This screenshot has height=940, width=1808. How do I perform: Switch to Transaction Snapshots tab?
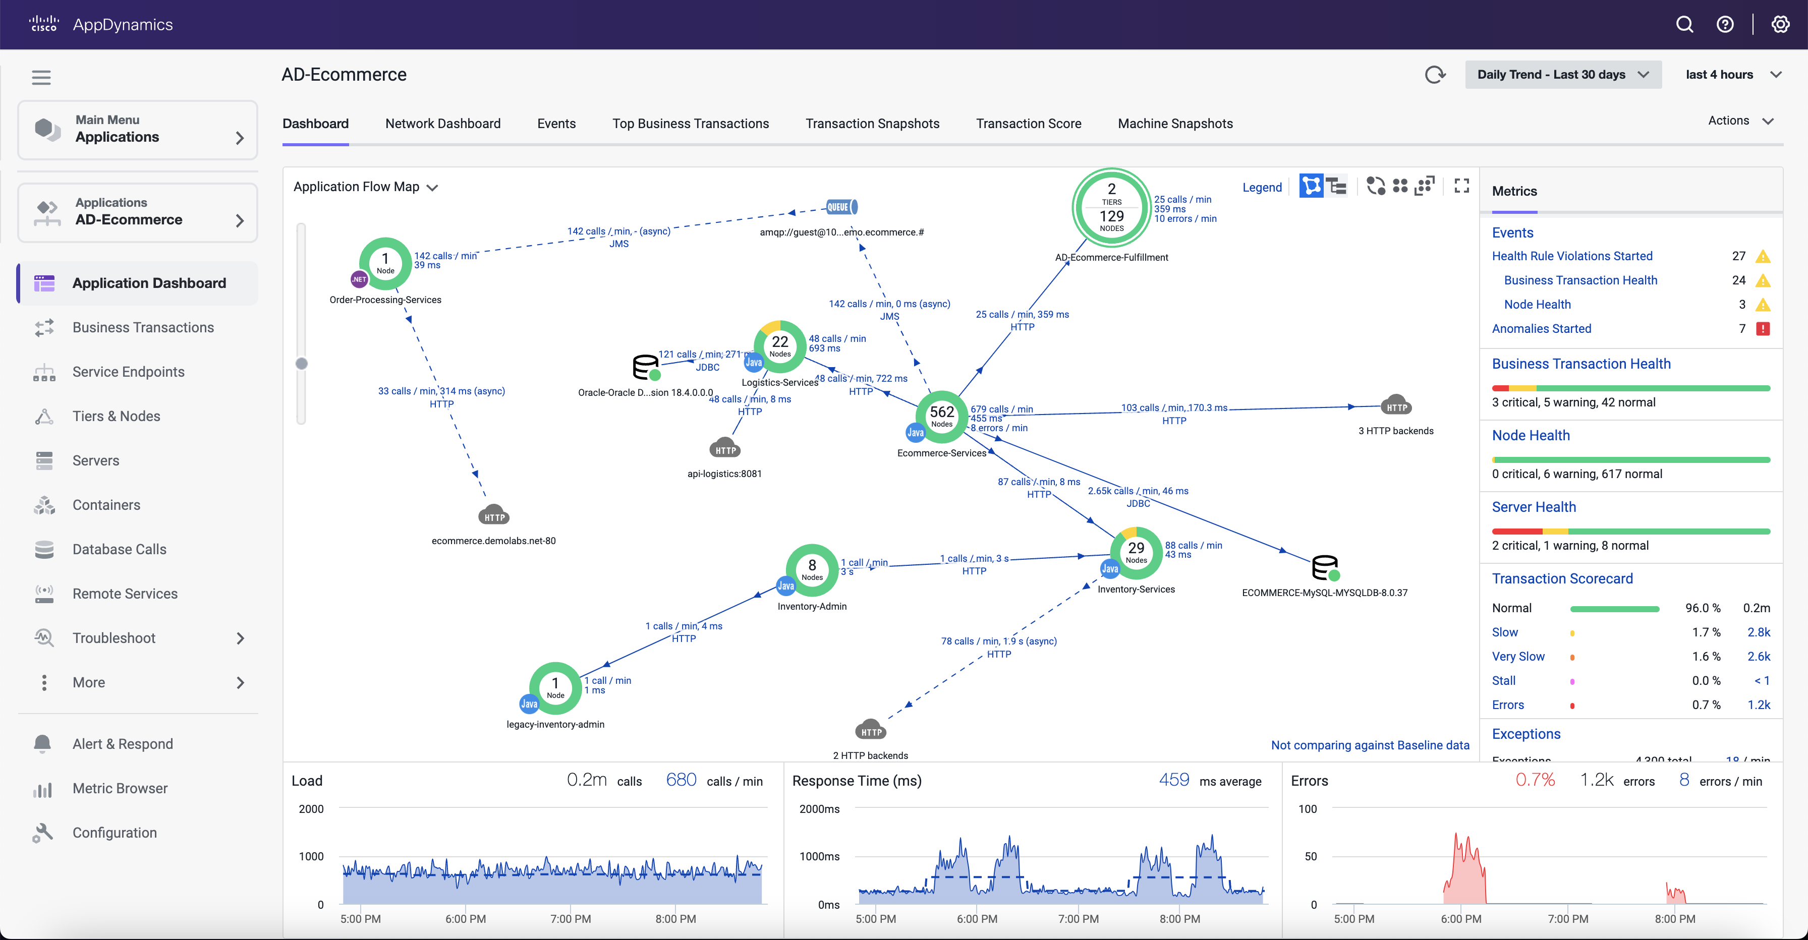(x=872, y=124)
